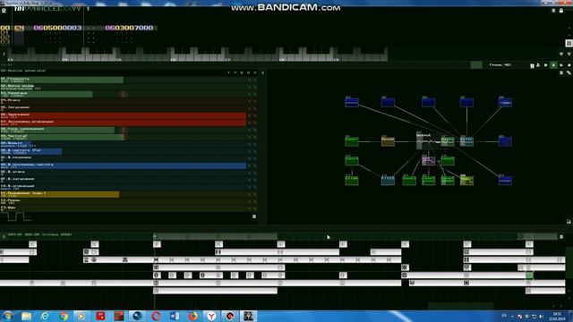Open Microsoft Word from the taskbar
Image resolution: width=573 pixels, height=322 pixels.
[x=175, y=316]
